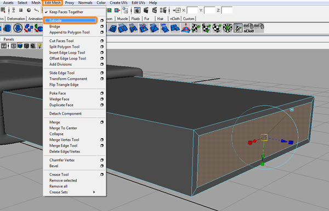Switch to the Deformation shelf tab

click(x=16, y=19)
